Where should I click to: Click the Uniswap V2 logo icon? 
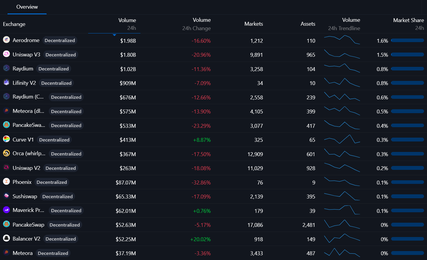6,167
